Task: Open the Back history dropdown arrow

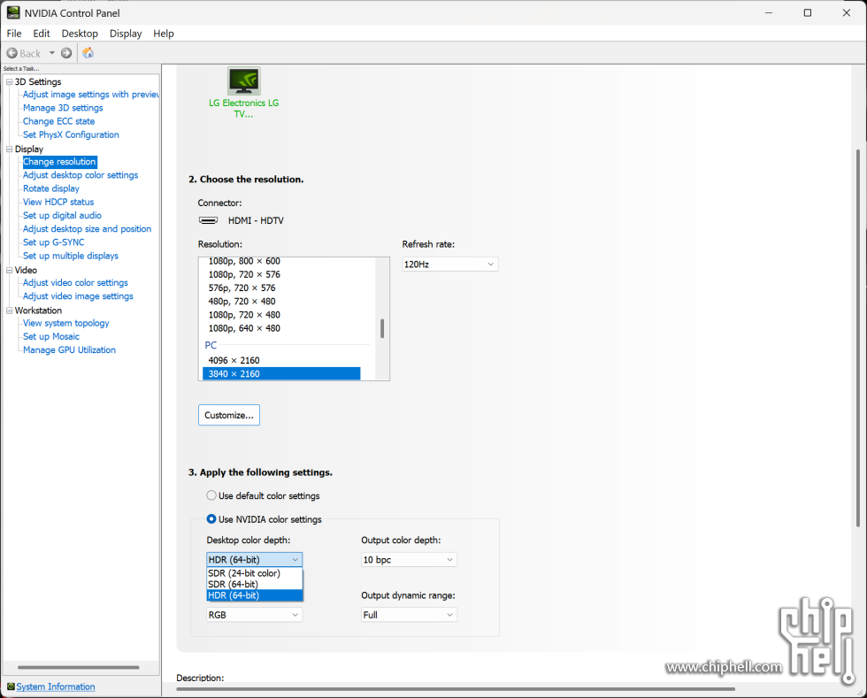Action: [x=52, y=53]
